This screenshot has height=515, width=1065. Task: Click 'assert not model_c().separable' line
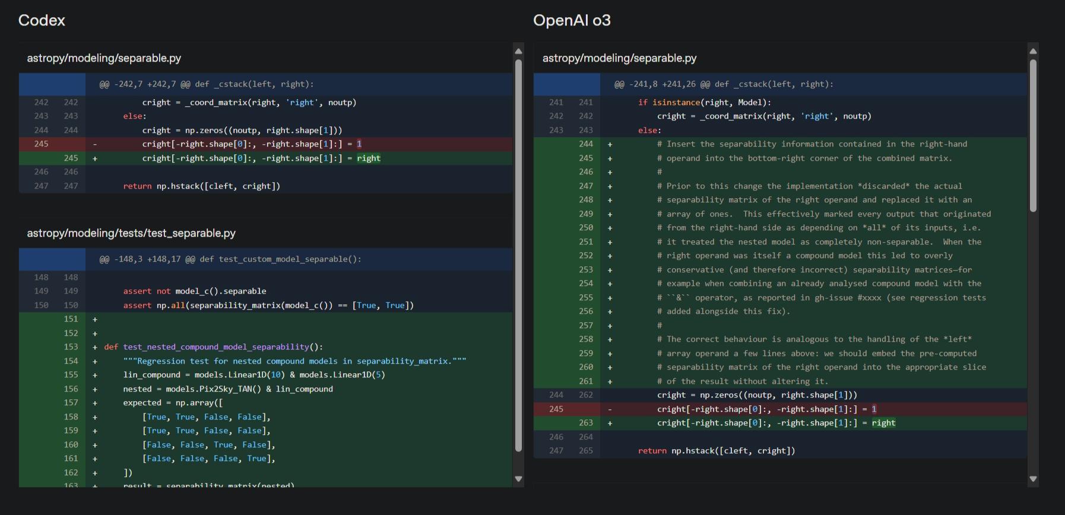point(265,291)
